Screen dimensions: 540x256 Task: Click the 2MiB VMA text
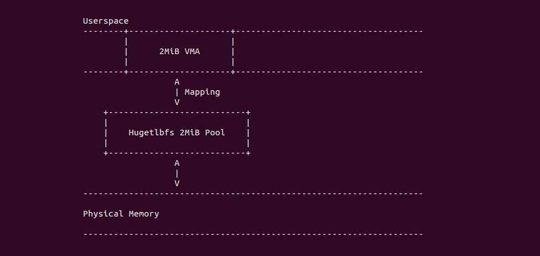180,51
